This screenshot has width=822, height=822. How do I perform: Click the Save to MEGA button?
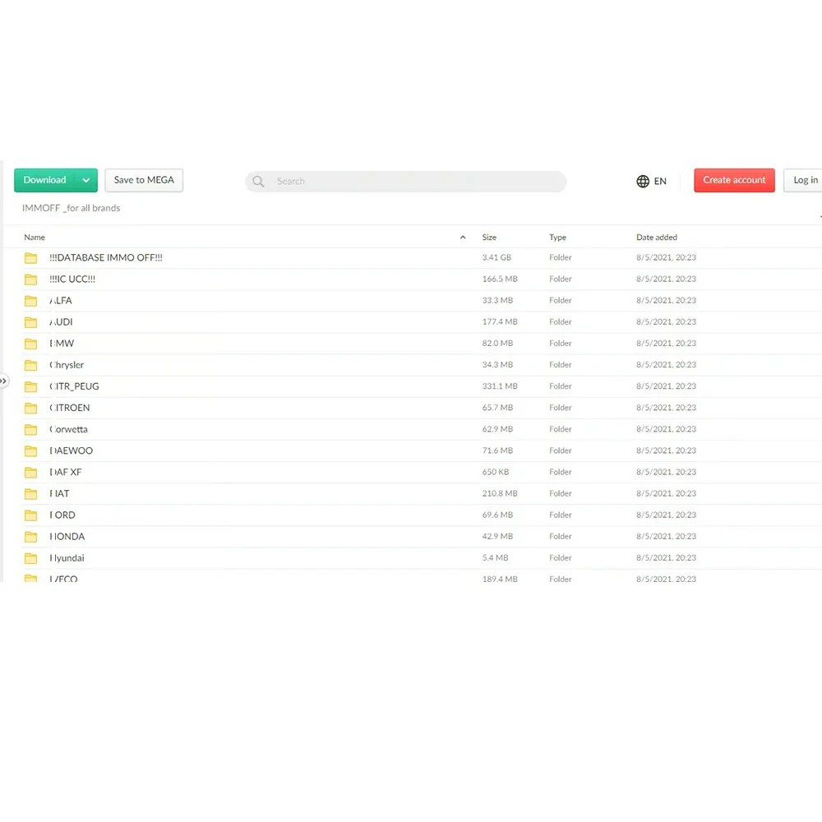[144, 180]
